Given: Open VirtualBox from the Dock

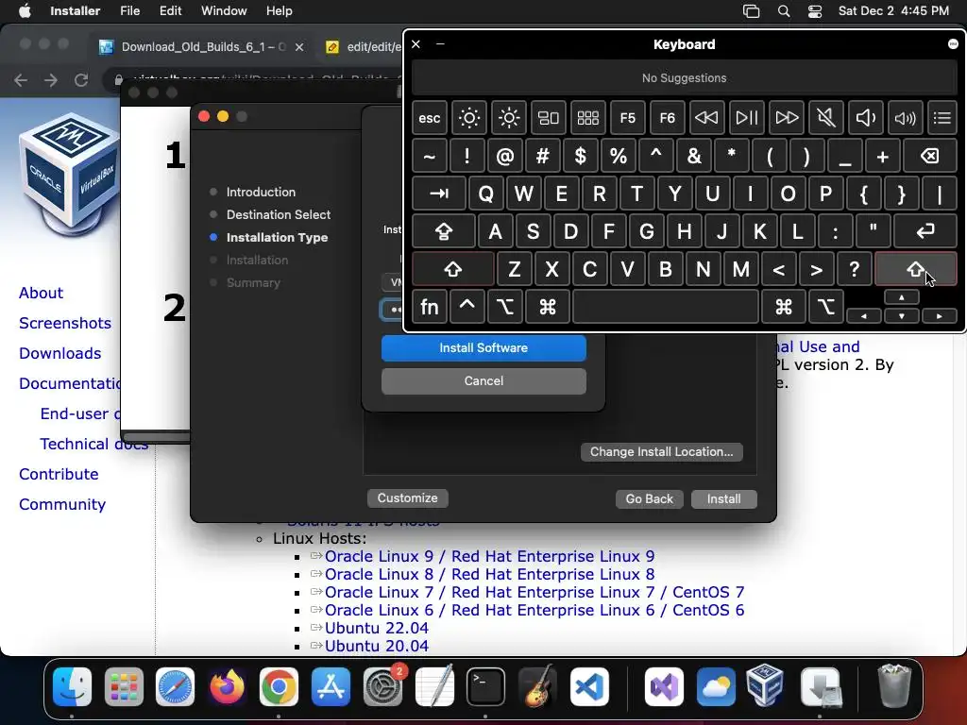Looking at the screenshot, I should tap(765, 685).
